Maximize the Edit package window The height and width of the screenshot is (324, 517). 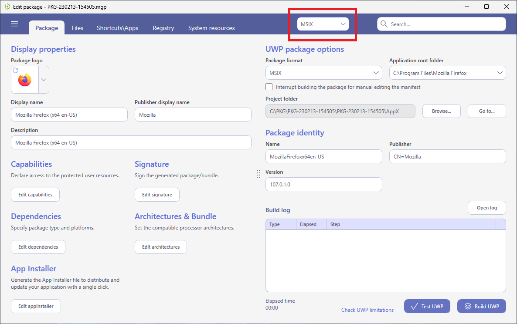pos(486,7)
